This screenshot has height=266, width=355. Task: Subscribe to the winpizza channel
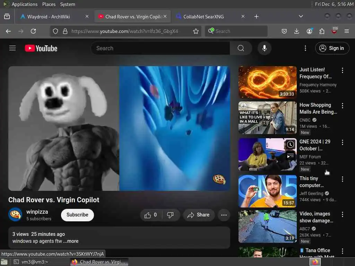[x=77, y=215]
